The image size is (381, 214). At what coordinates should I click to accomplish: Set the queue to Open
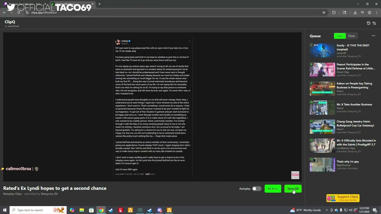tap(340, 36)
